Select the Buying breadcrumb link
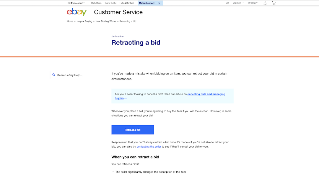319x175 pixels. click(x=89, y=21)
